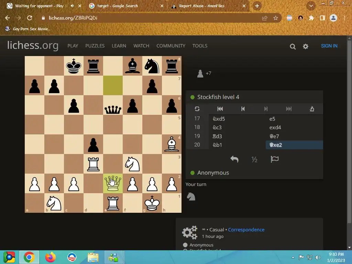Click the address bar URL
This screenshot has width=352, height=264.
click(x=73, y=18)
